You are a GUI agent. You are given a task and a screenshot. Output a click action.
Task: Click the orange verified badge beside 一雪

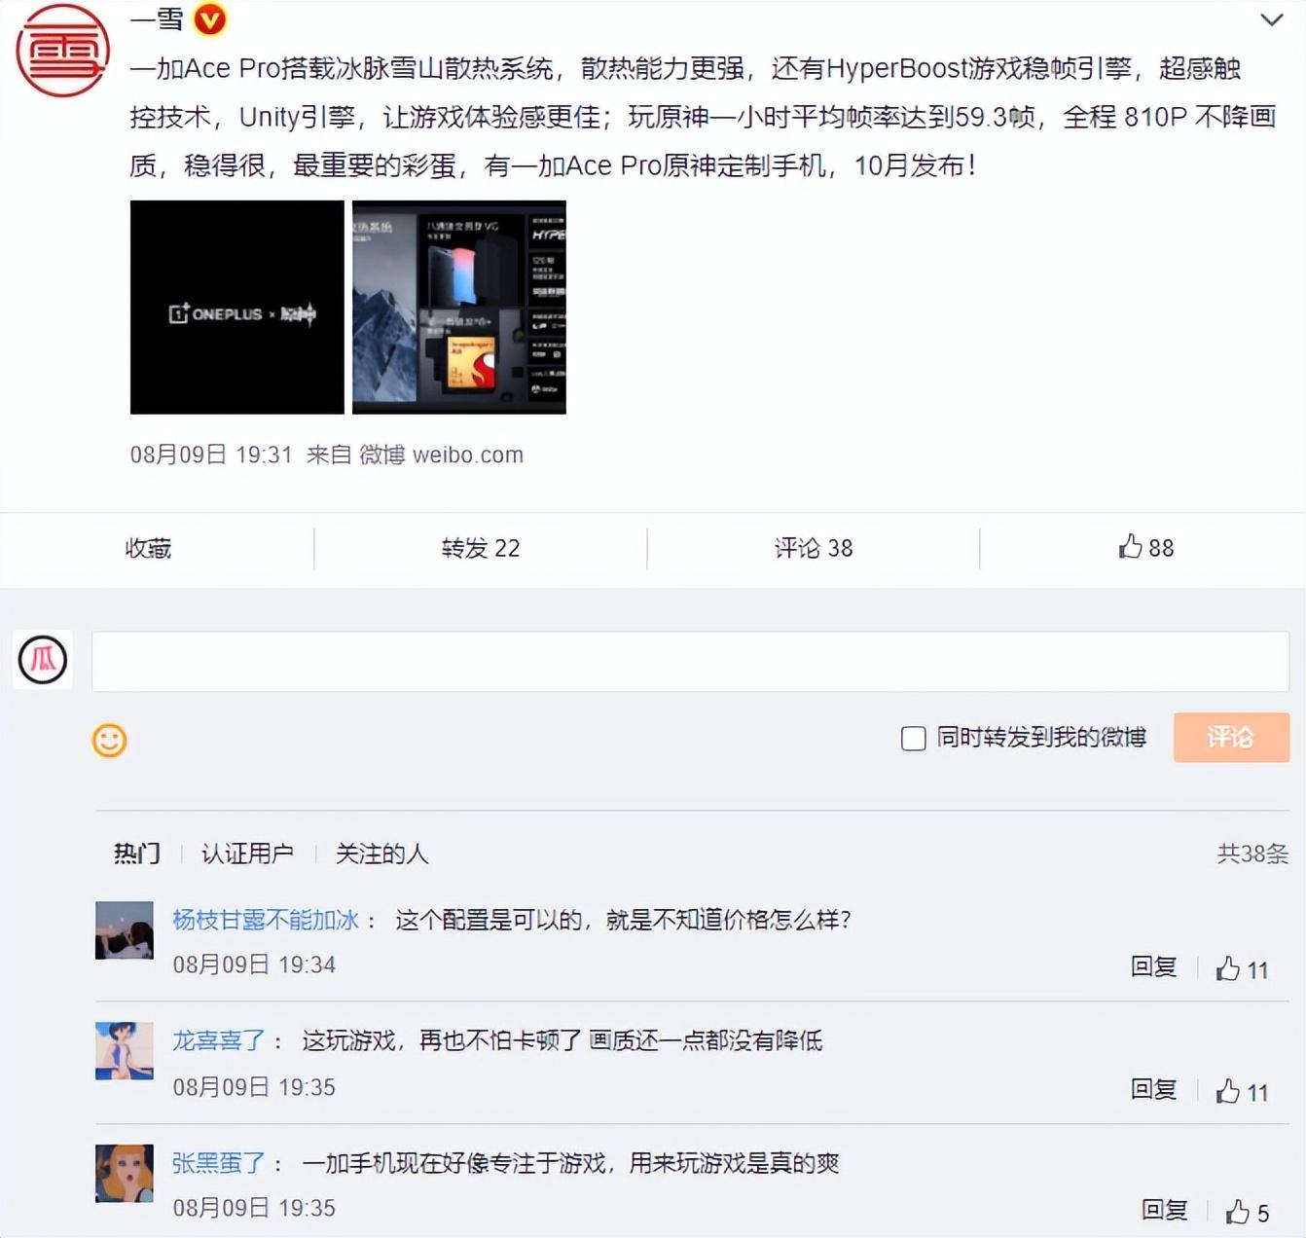[x=209, y=18]
